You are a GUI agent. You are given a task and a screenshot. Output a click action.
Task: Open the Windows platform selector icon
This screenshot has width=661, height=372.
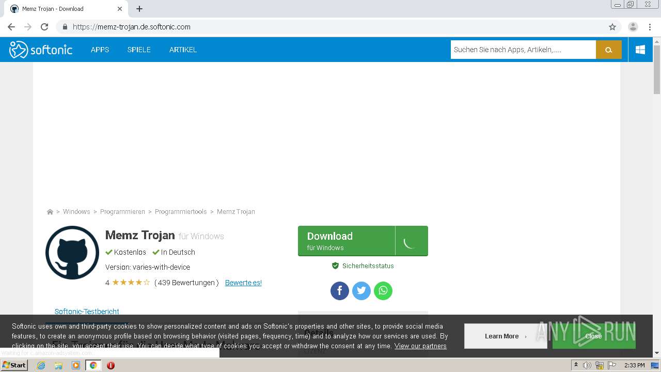tap(640, 50)
